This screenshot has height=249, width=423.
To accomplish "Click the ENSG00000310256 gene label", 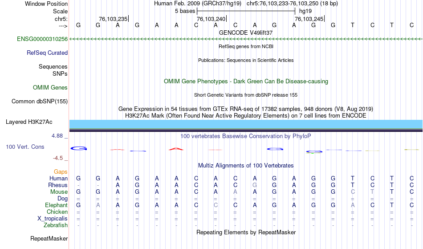I will (x=42, y=39).
